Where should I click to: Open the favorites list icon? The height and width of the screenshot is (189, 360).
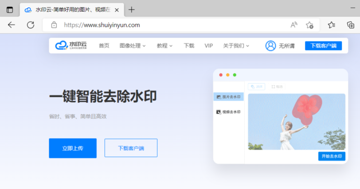pyautogui.click(x=332, y=25)
